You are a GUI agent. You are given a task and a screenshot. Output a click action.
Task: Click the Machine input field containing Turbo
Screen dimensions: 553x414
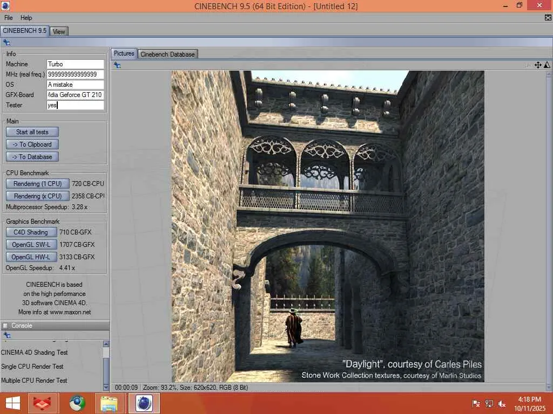76,64
